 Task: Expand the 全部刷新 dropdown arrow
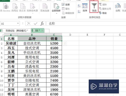pos(56,13)
